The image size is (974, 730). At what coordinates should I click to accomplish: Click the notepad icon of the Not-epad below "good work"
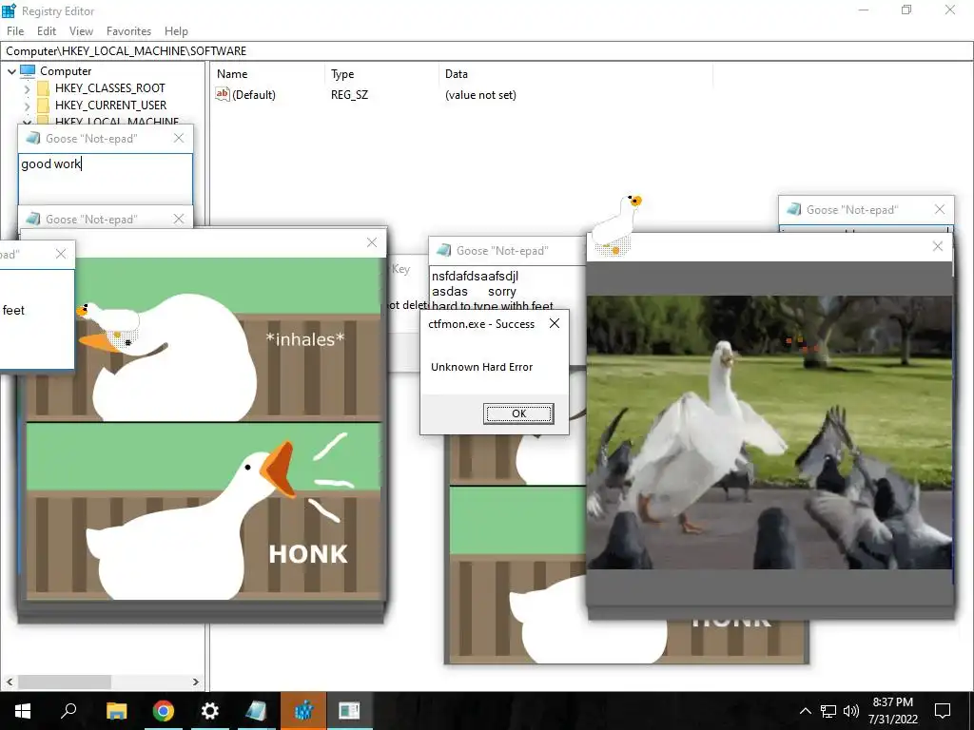click(x=33, y=219)
